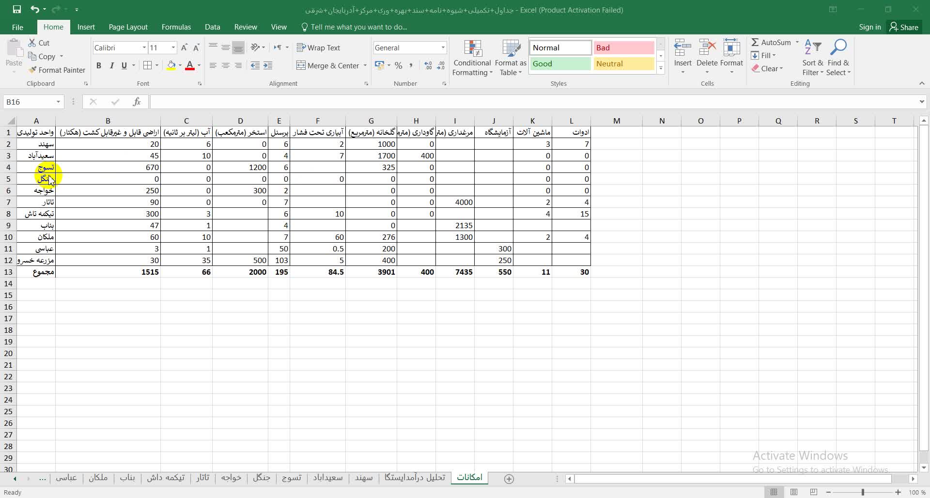The image size is (930, 498).
Task: Toggle Wrap Text for the cell
Action: [318, 47]
